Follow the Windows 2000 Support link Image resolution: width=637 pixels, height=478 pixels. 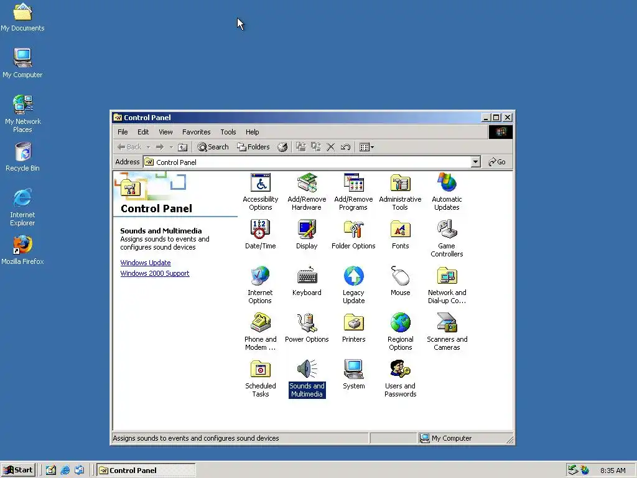click(155, 274)
